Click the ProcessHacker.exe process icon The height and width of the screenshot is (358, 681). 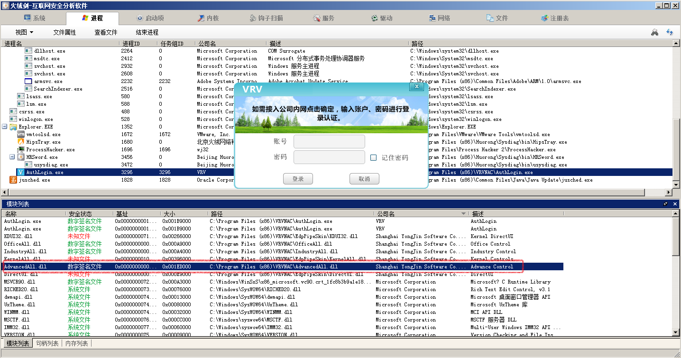pos(21,149)
